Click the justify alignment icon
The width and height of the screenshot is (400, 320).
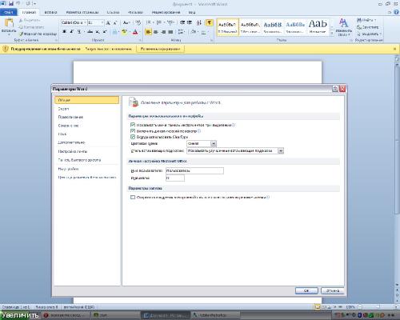point(170,32)
